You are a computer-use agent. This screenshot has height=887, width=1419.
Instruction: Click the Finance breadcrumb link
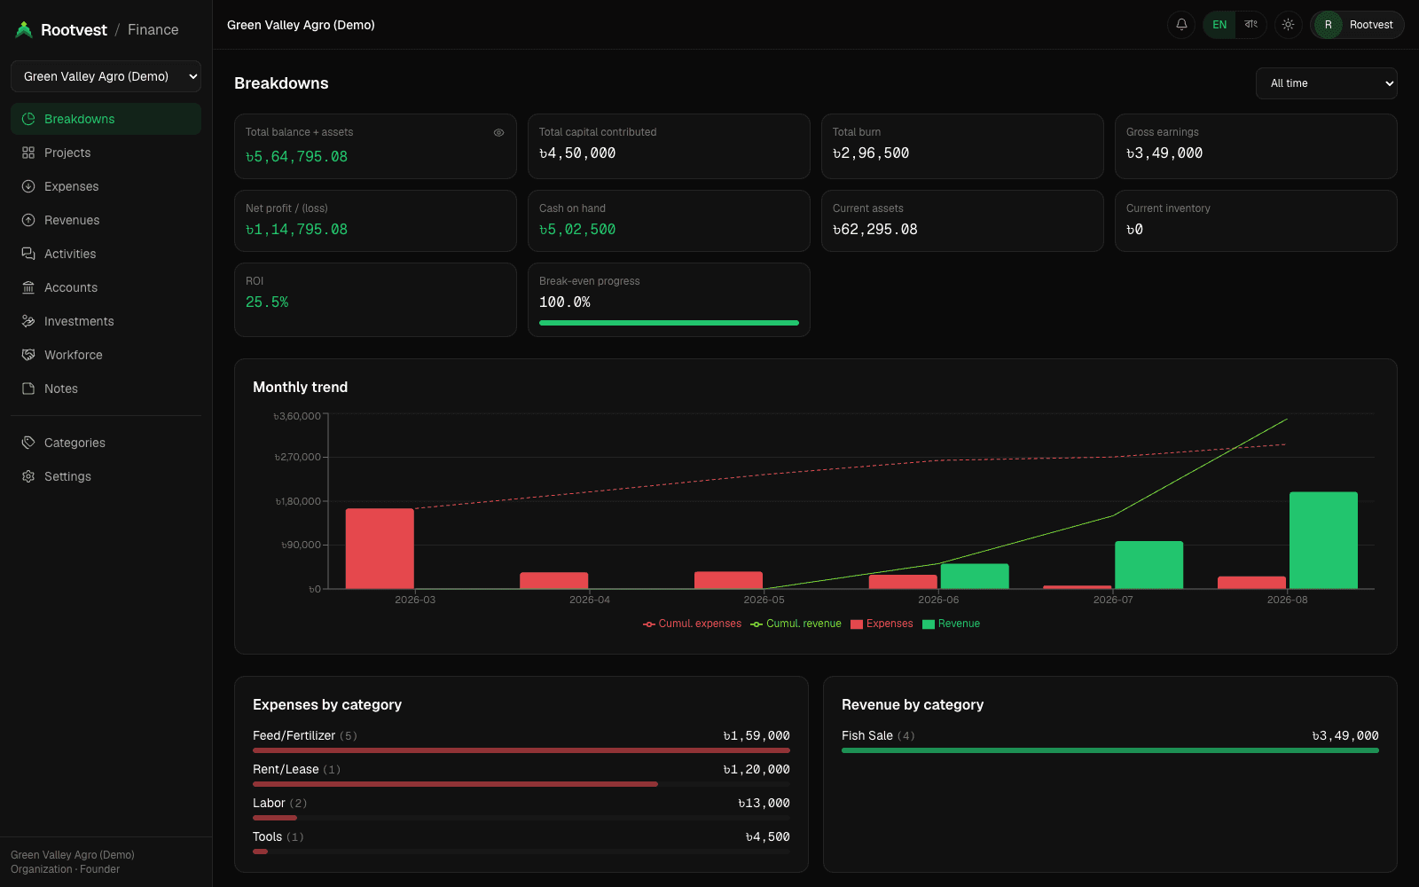[x=153, y=29]
